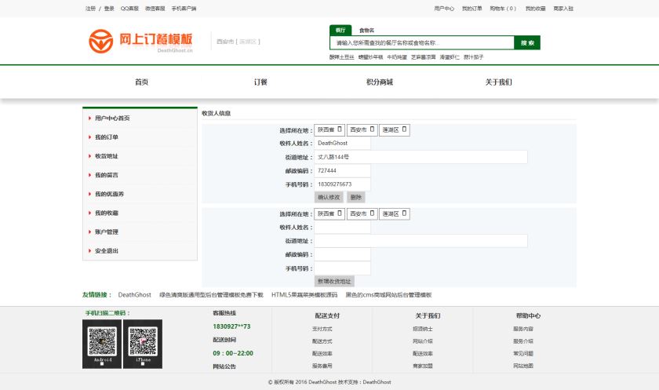Click the 登录 link in the top bar
Viewport: 659px width, 390px height.
click(109, 9)
